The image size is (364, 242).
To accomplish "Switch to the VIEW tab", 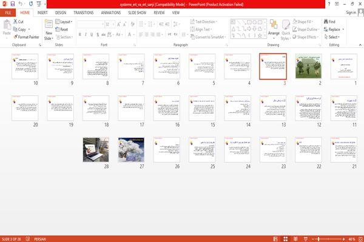I will [176, 13].
